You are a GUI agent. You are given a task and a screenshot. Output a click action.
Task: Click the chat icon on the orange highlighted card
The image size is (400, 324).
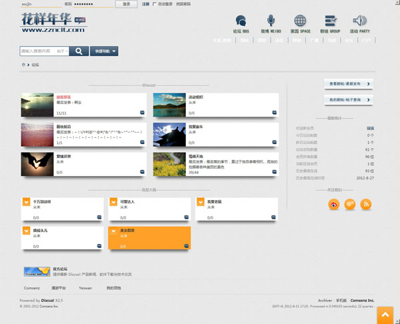pyautogui.click(x=187, y=246)
